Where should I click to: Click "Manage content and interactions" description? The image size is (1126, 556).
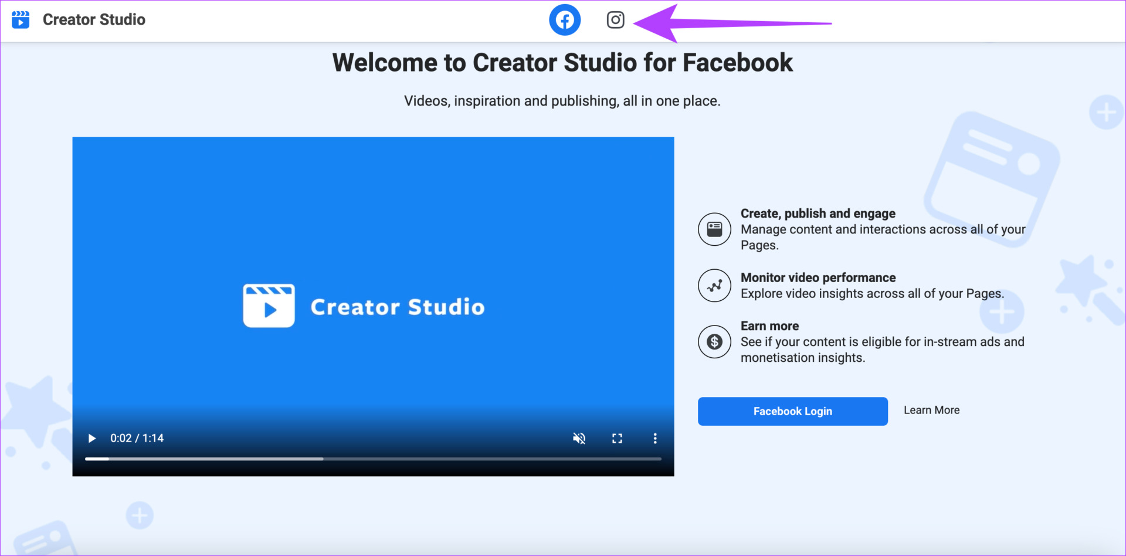click(x=883, y=237)
